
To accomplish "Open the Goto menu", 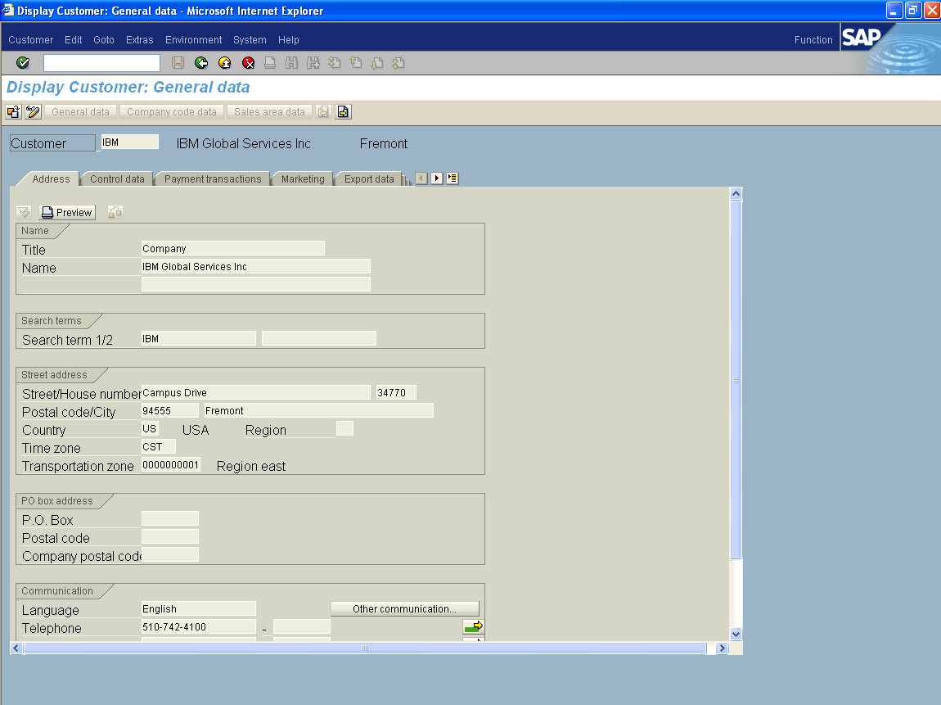I will tap(104, 39).
